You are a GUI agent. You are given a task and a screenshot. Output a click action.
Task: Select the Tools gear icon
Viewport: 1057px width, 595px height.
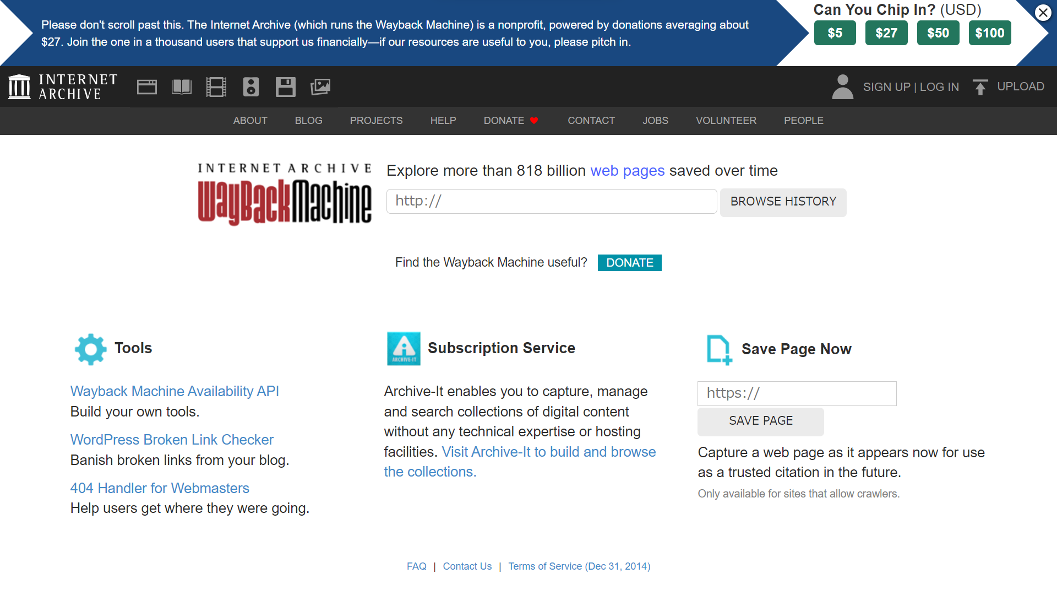90,349
